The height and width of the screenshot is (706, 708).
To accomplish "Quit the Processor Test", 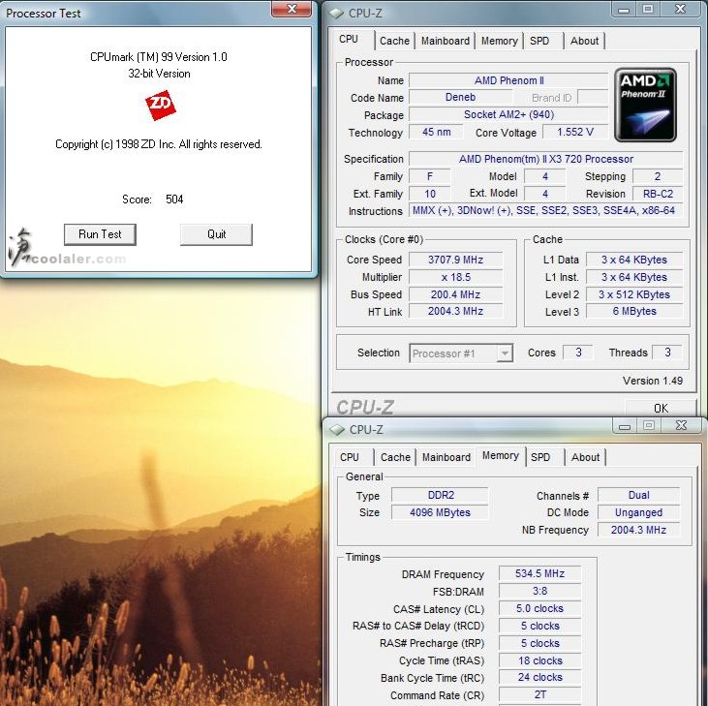I will (216, 234).
